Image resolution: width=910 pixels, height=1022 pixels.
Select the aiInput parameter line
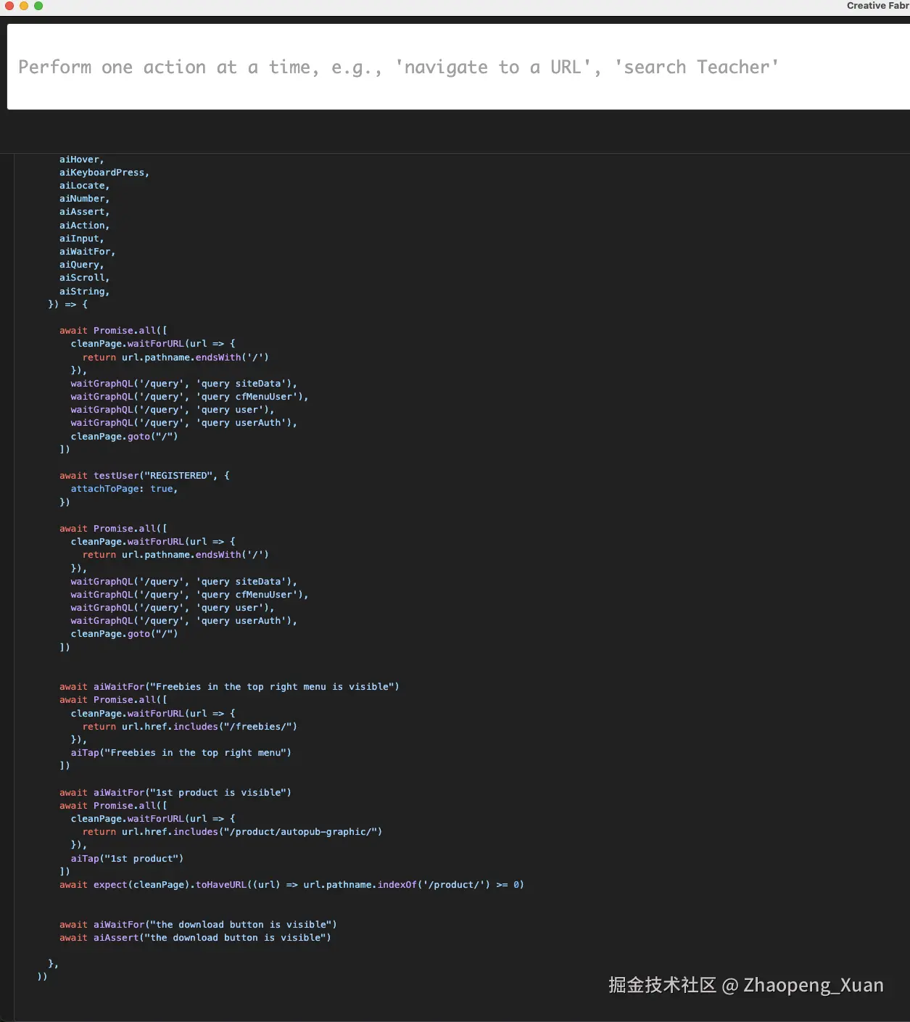[82, 239]
